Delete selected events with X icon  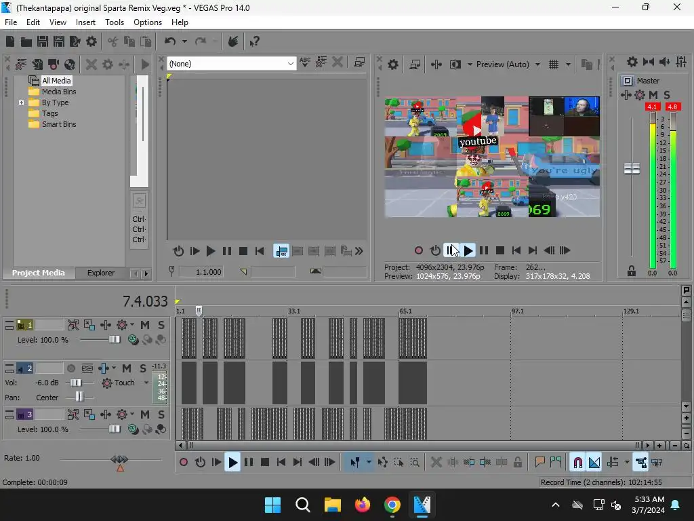[x=436, y=463]
